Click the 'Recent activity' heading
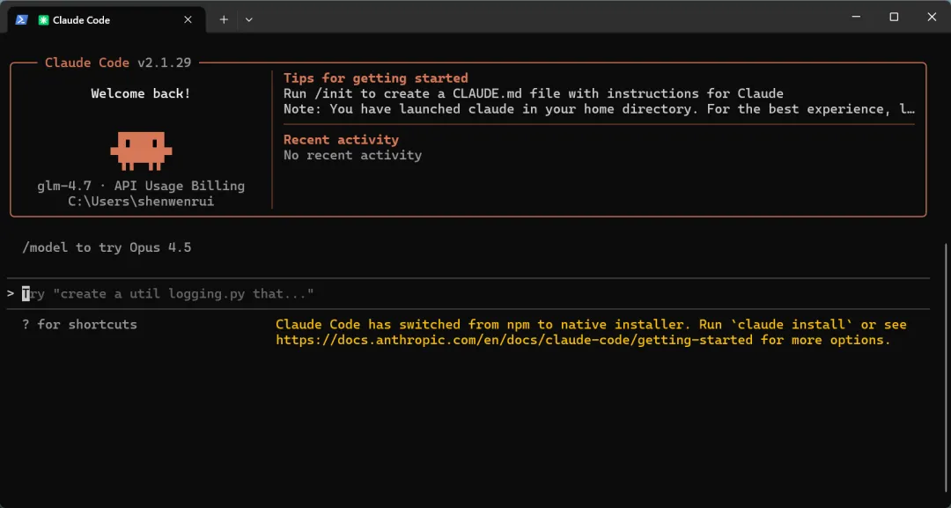Viewport: 951px width, 508px height. click(342, 139)
